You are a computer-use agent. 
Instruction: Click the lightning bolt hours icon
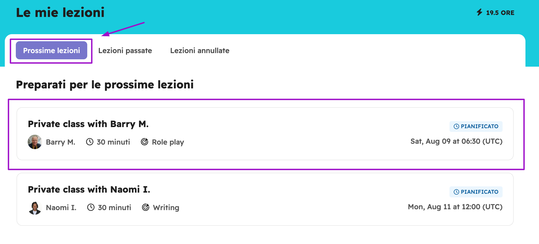click(x=479, y=12)
